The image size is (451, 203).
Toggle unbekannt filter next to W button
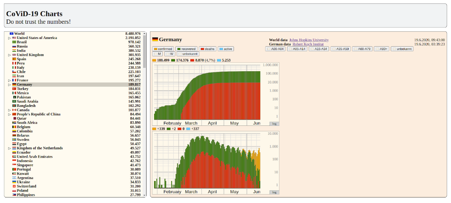[188, 54]
